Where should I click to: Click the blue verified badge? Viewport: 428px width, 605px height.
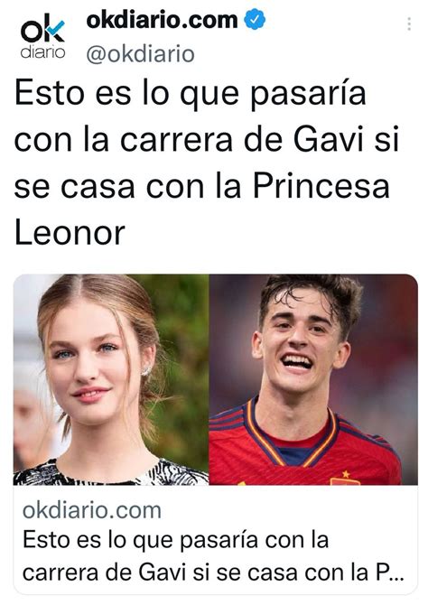(x=255, y=20)
